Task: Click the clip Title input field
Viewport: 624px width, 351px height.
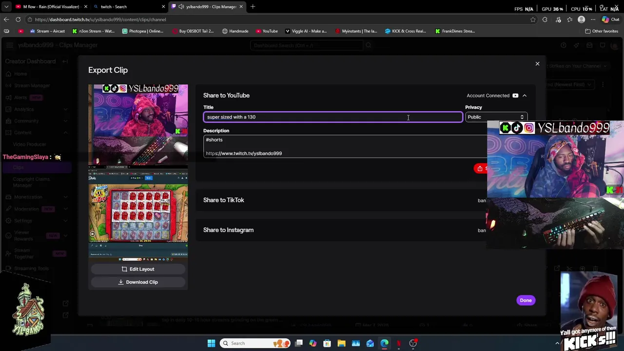Action: [x=333, y=117]
